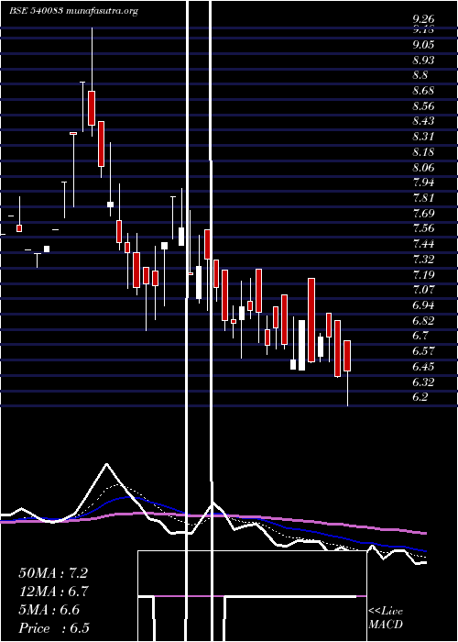
Task: Click the BSE 540088 munafasutra.org title text
Action: coord(73,11)
